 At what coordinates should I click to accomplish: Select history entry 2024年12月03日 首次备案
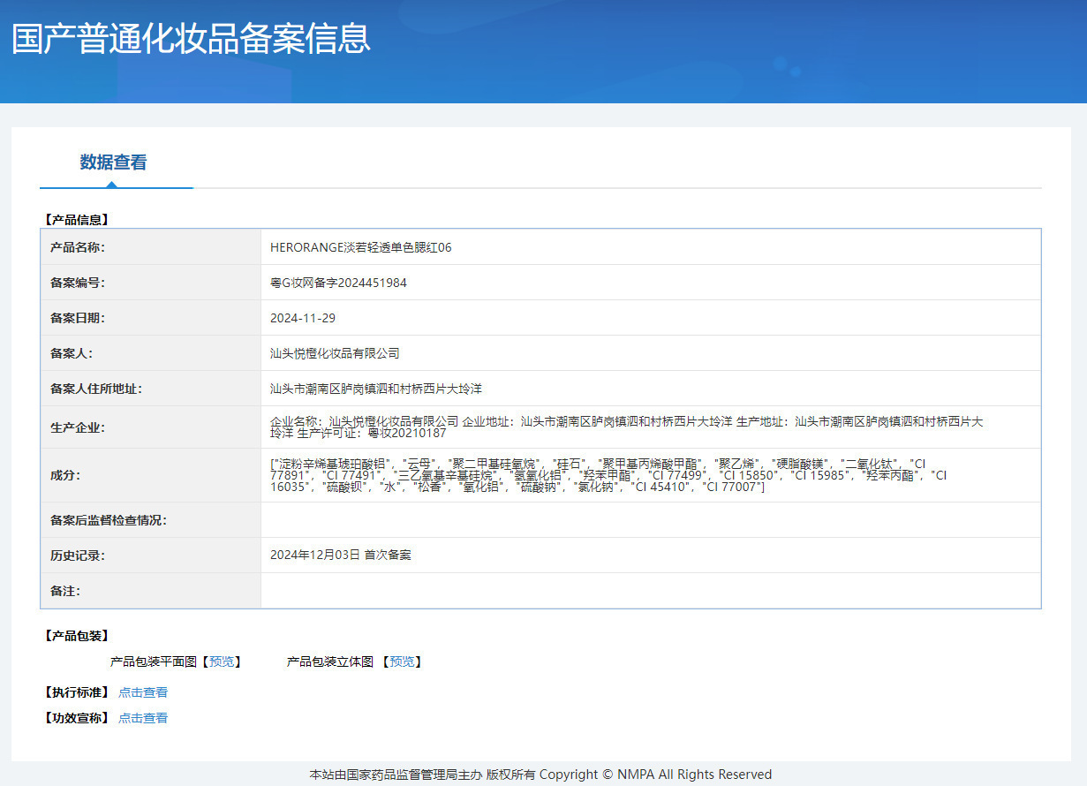click(341, 555)
